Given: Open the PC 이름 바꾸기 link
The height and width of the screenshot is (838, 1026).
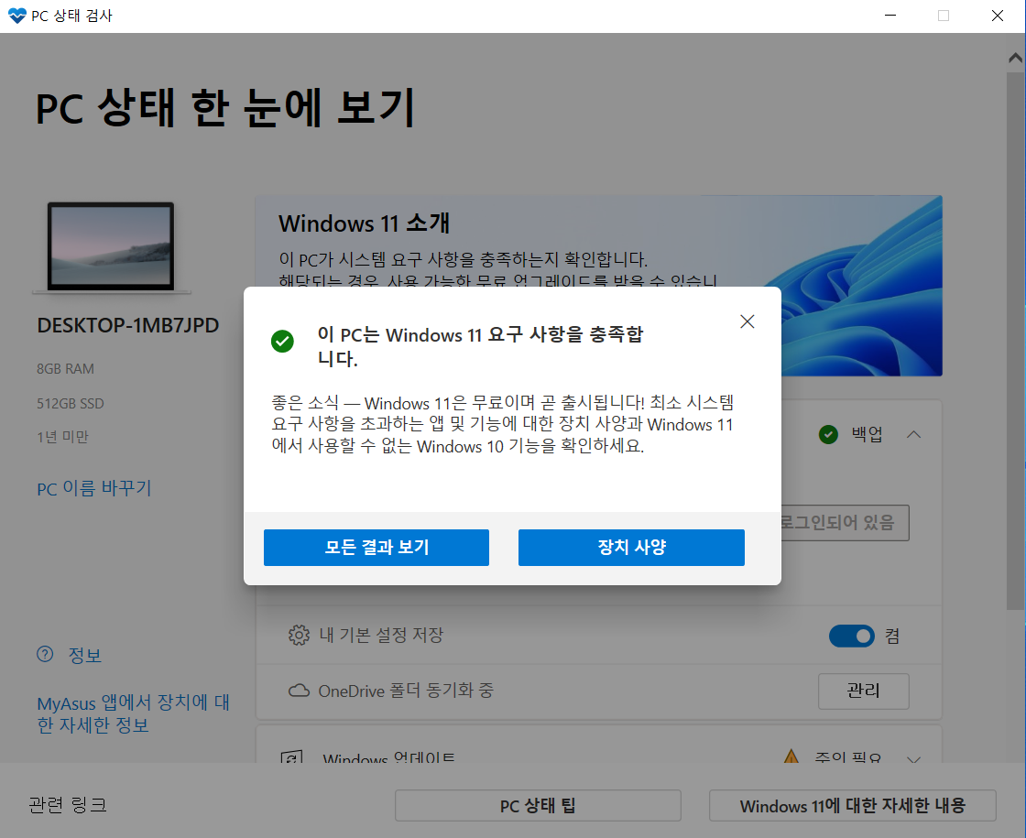Looking at the screenshot, I should [x=94, y=488].
